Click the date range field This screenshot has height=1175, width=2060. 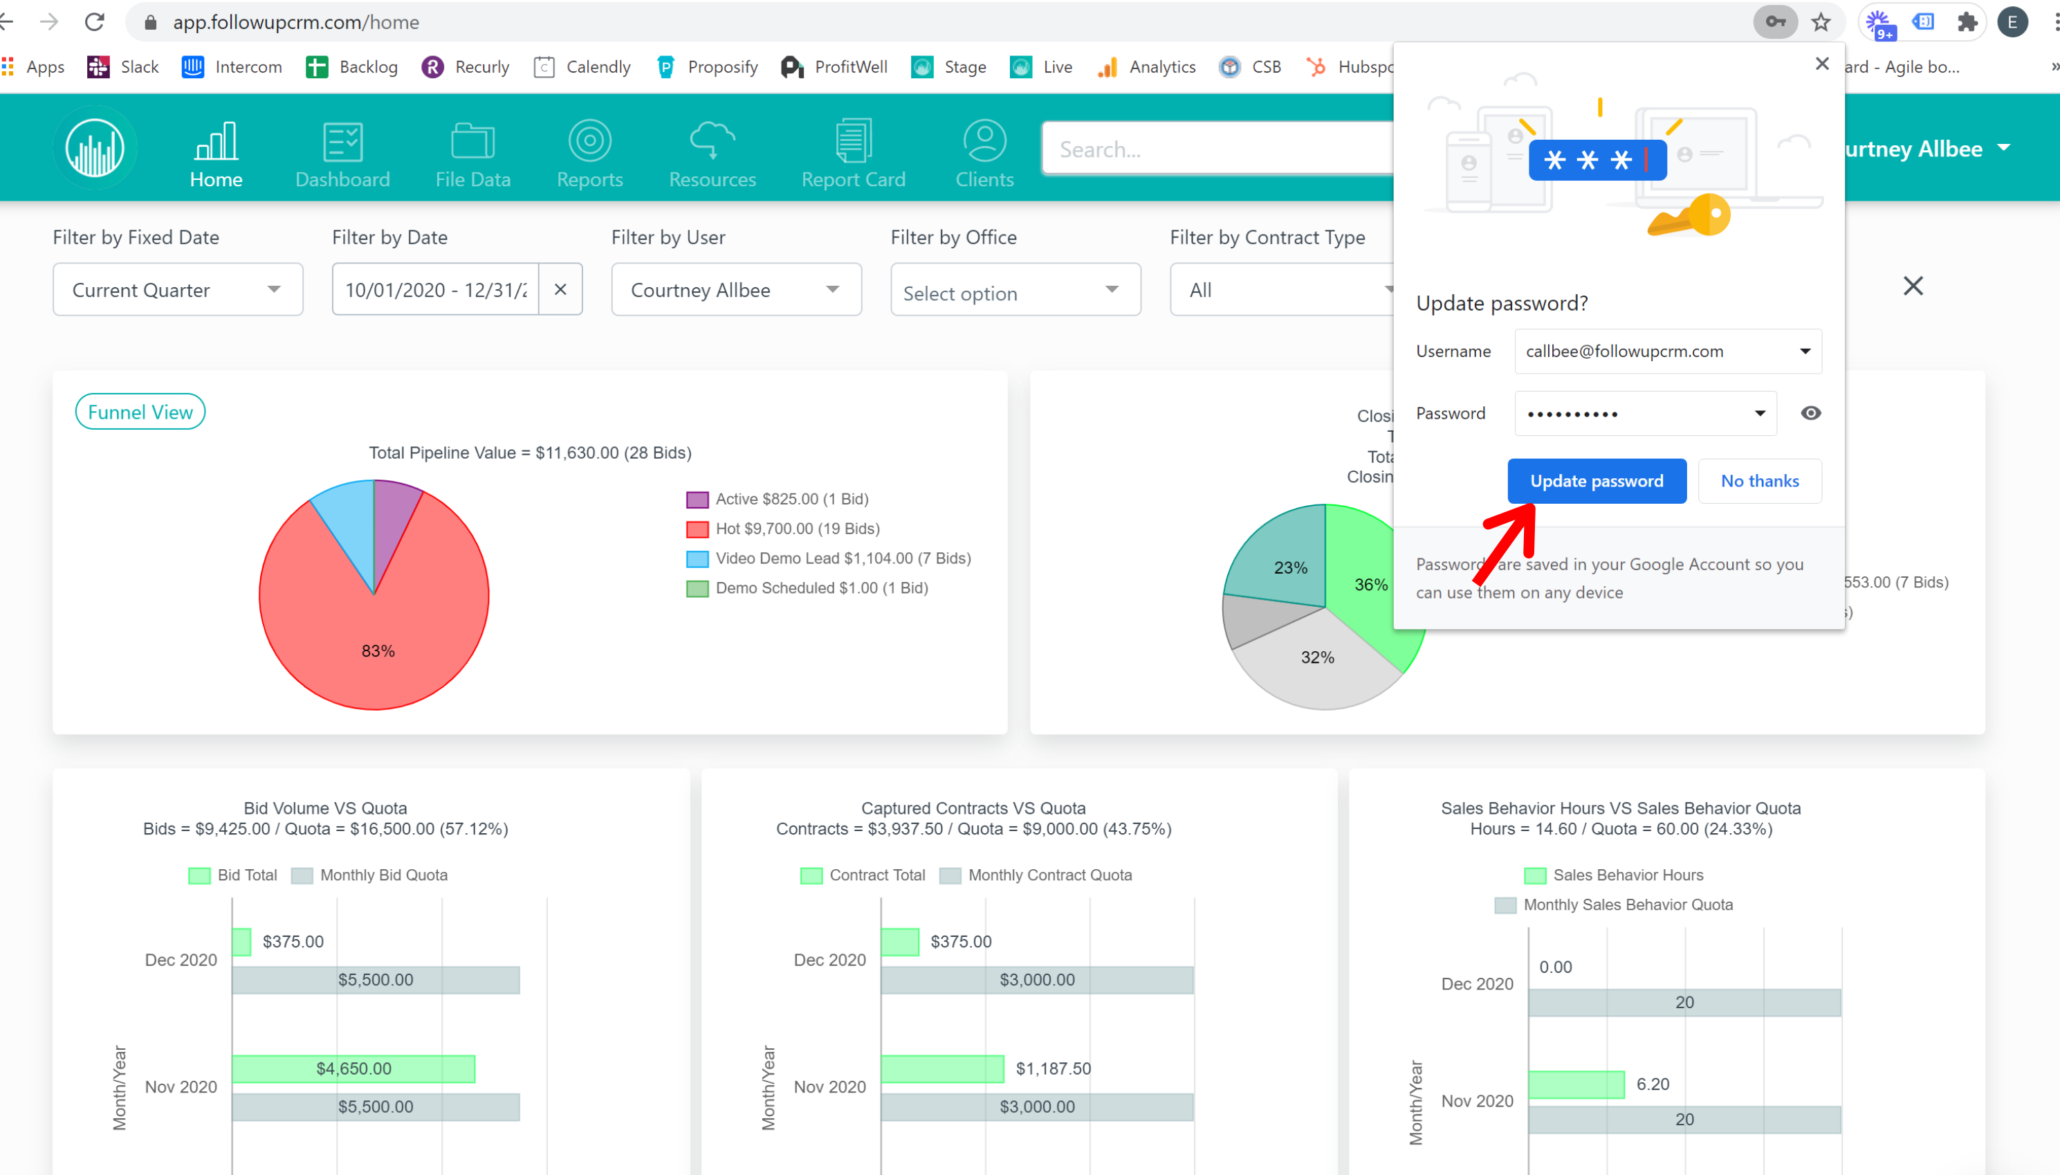click(436, 289)
